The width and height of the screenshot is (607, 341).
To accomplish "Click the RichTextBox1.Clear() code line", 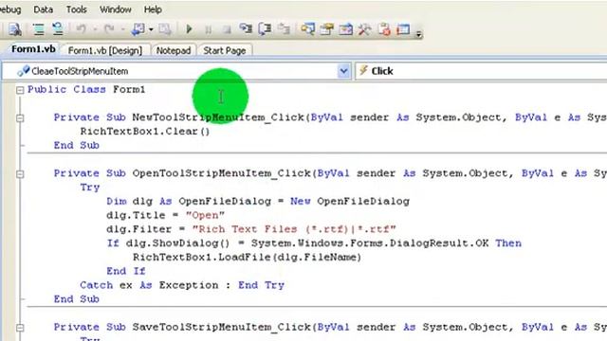I will (145, 131).
